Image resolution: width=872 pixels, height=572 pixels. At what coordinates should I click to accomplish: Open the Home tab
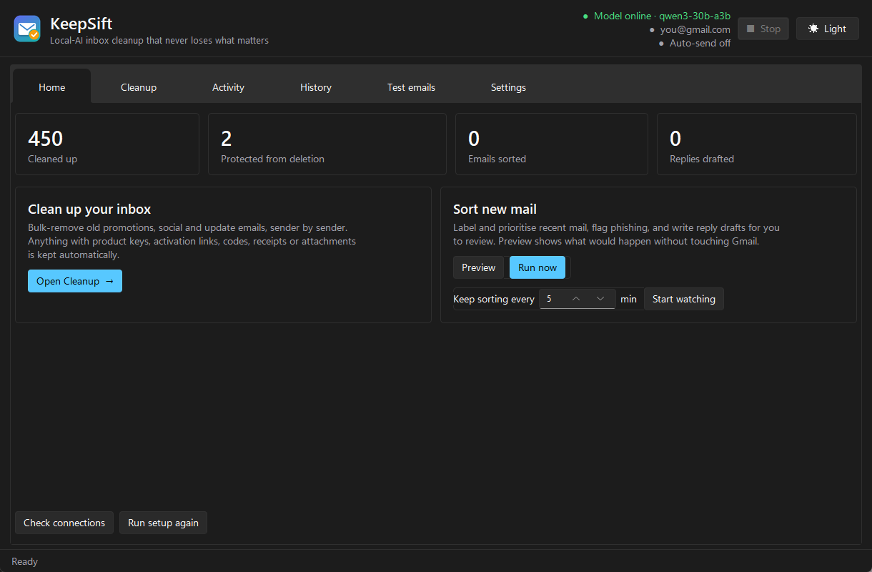coord(52,87)
